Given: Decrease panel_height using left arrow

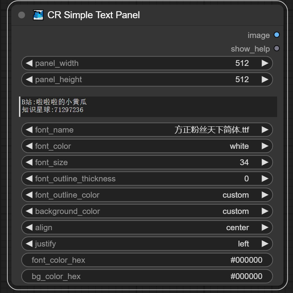Looking at the screenshot, I should [29, 79].
